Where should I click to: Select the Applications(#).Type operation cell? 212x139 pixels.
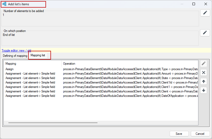(x=130, y=69)
